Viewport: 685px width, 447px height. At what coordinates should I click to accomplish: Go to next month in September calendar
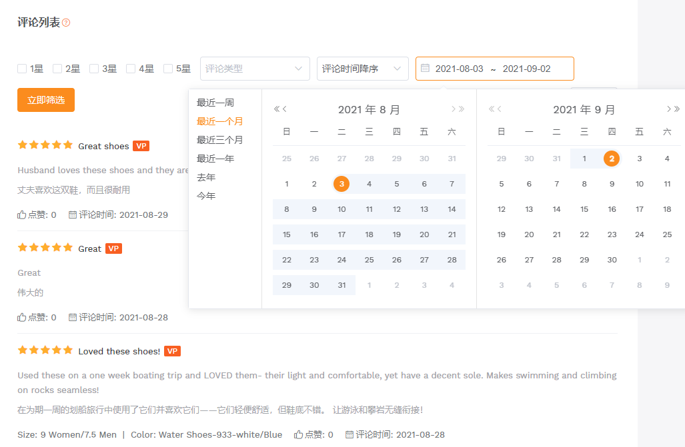pyautogui.click(x=668, y=109)
